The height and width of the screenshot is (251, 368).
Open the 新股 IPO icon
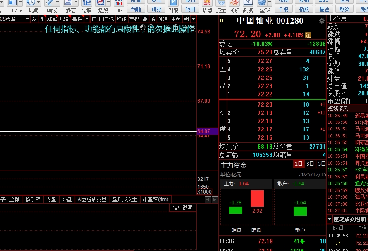(x=173, y=3)
